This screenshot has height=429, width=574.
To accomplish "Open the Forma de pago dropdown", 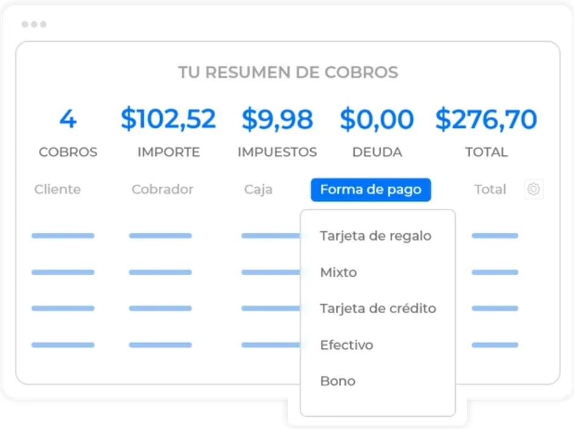I will pos(371,190).
